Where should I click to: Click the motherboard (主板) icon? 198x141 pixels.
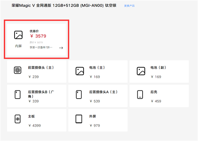17,119
